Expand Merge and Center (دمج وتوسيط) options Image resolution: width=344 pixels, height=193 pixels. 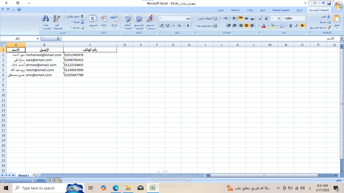click(195, 26)
